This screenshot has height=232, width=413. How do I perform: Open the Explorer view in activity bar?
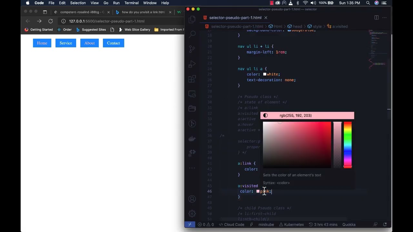(x=192, y=19)
